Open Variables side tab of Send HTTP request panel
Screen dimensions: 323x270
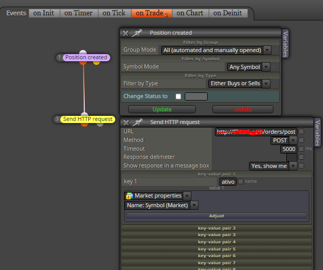[x=317, y=133]
